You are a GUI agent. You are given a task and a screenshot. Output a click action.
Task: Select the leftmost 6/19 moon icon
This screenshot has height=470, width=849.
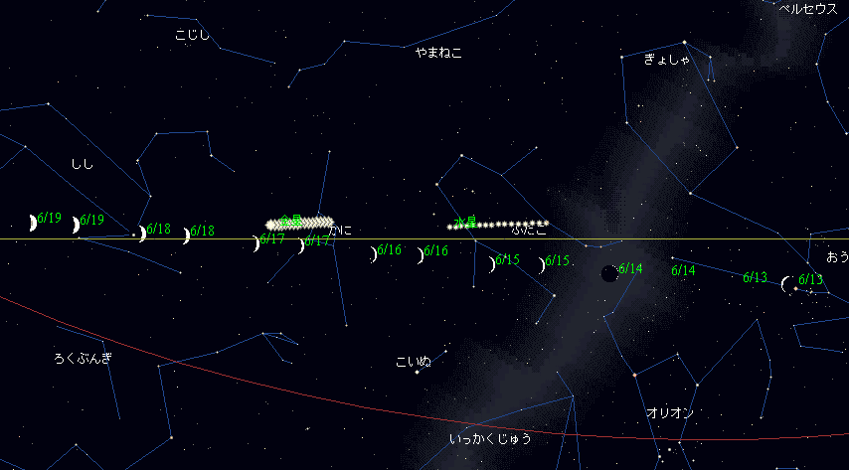point(33,223)
